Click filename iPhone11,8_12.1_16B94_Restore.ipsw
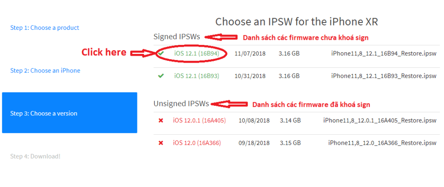Image resolution: width=444 pixels, height=187 pixels. [383, 54]
